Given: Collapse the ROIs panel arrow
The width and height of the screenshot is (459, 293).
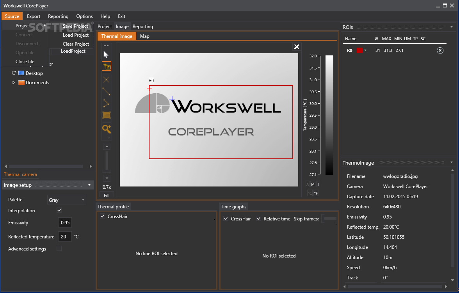Looking at the screenshot, I should tap(451, 27).
